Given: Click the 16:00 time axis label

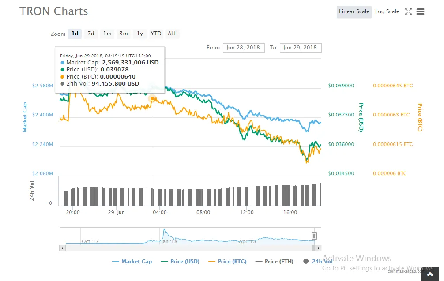Looking at the screenshot, I should tap(290, 212).
